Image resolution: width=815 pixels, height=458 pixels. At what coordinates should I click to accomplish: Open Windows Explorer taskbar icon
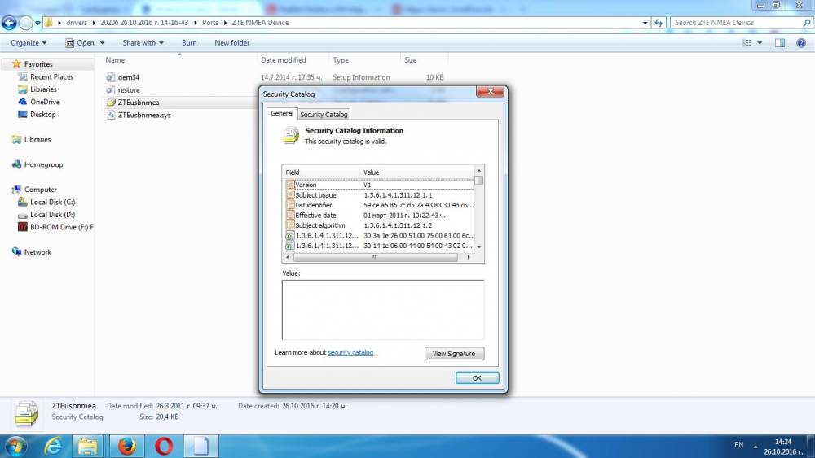coord(88,447)
